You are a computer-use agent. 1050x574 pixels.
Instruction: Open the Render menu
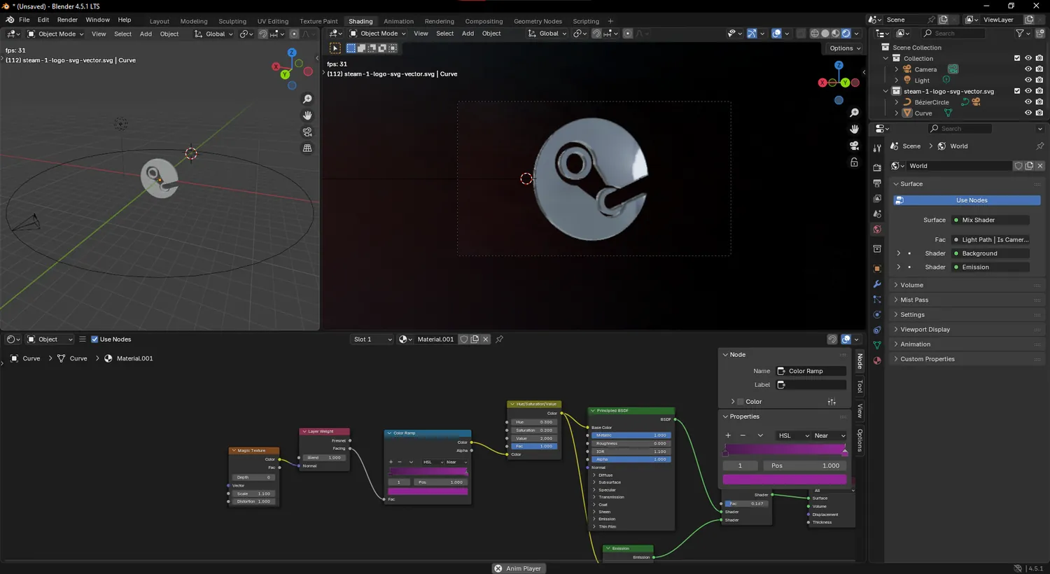point(67,20)
